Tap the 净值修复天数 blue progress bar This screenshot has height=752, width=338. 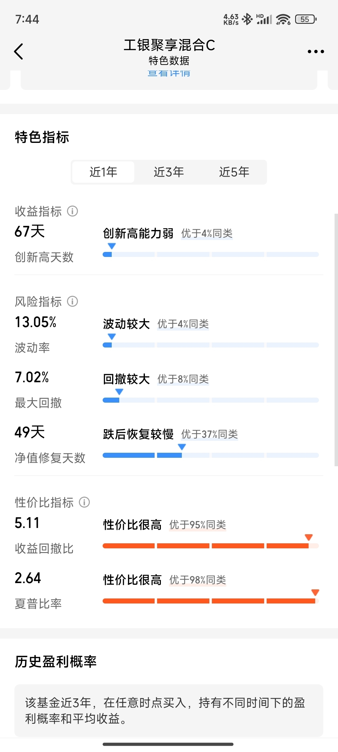click(211, 455)
